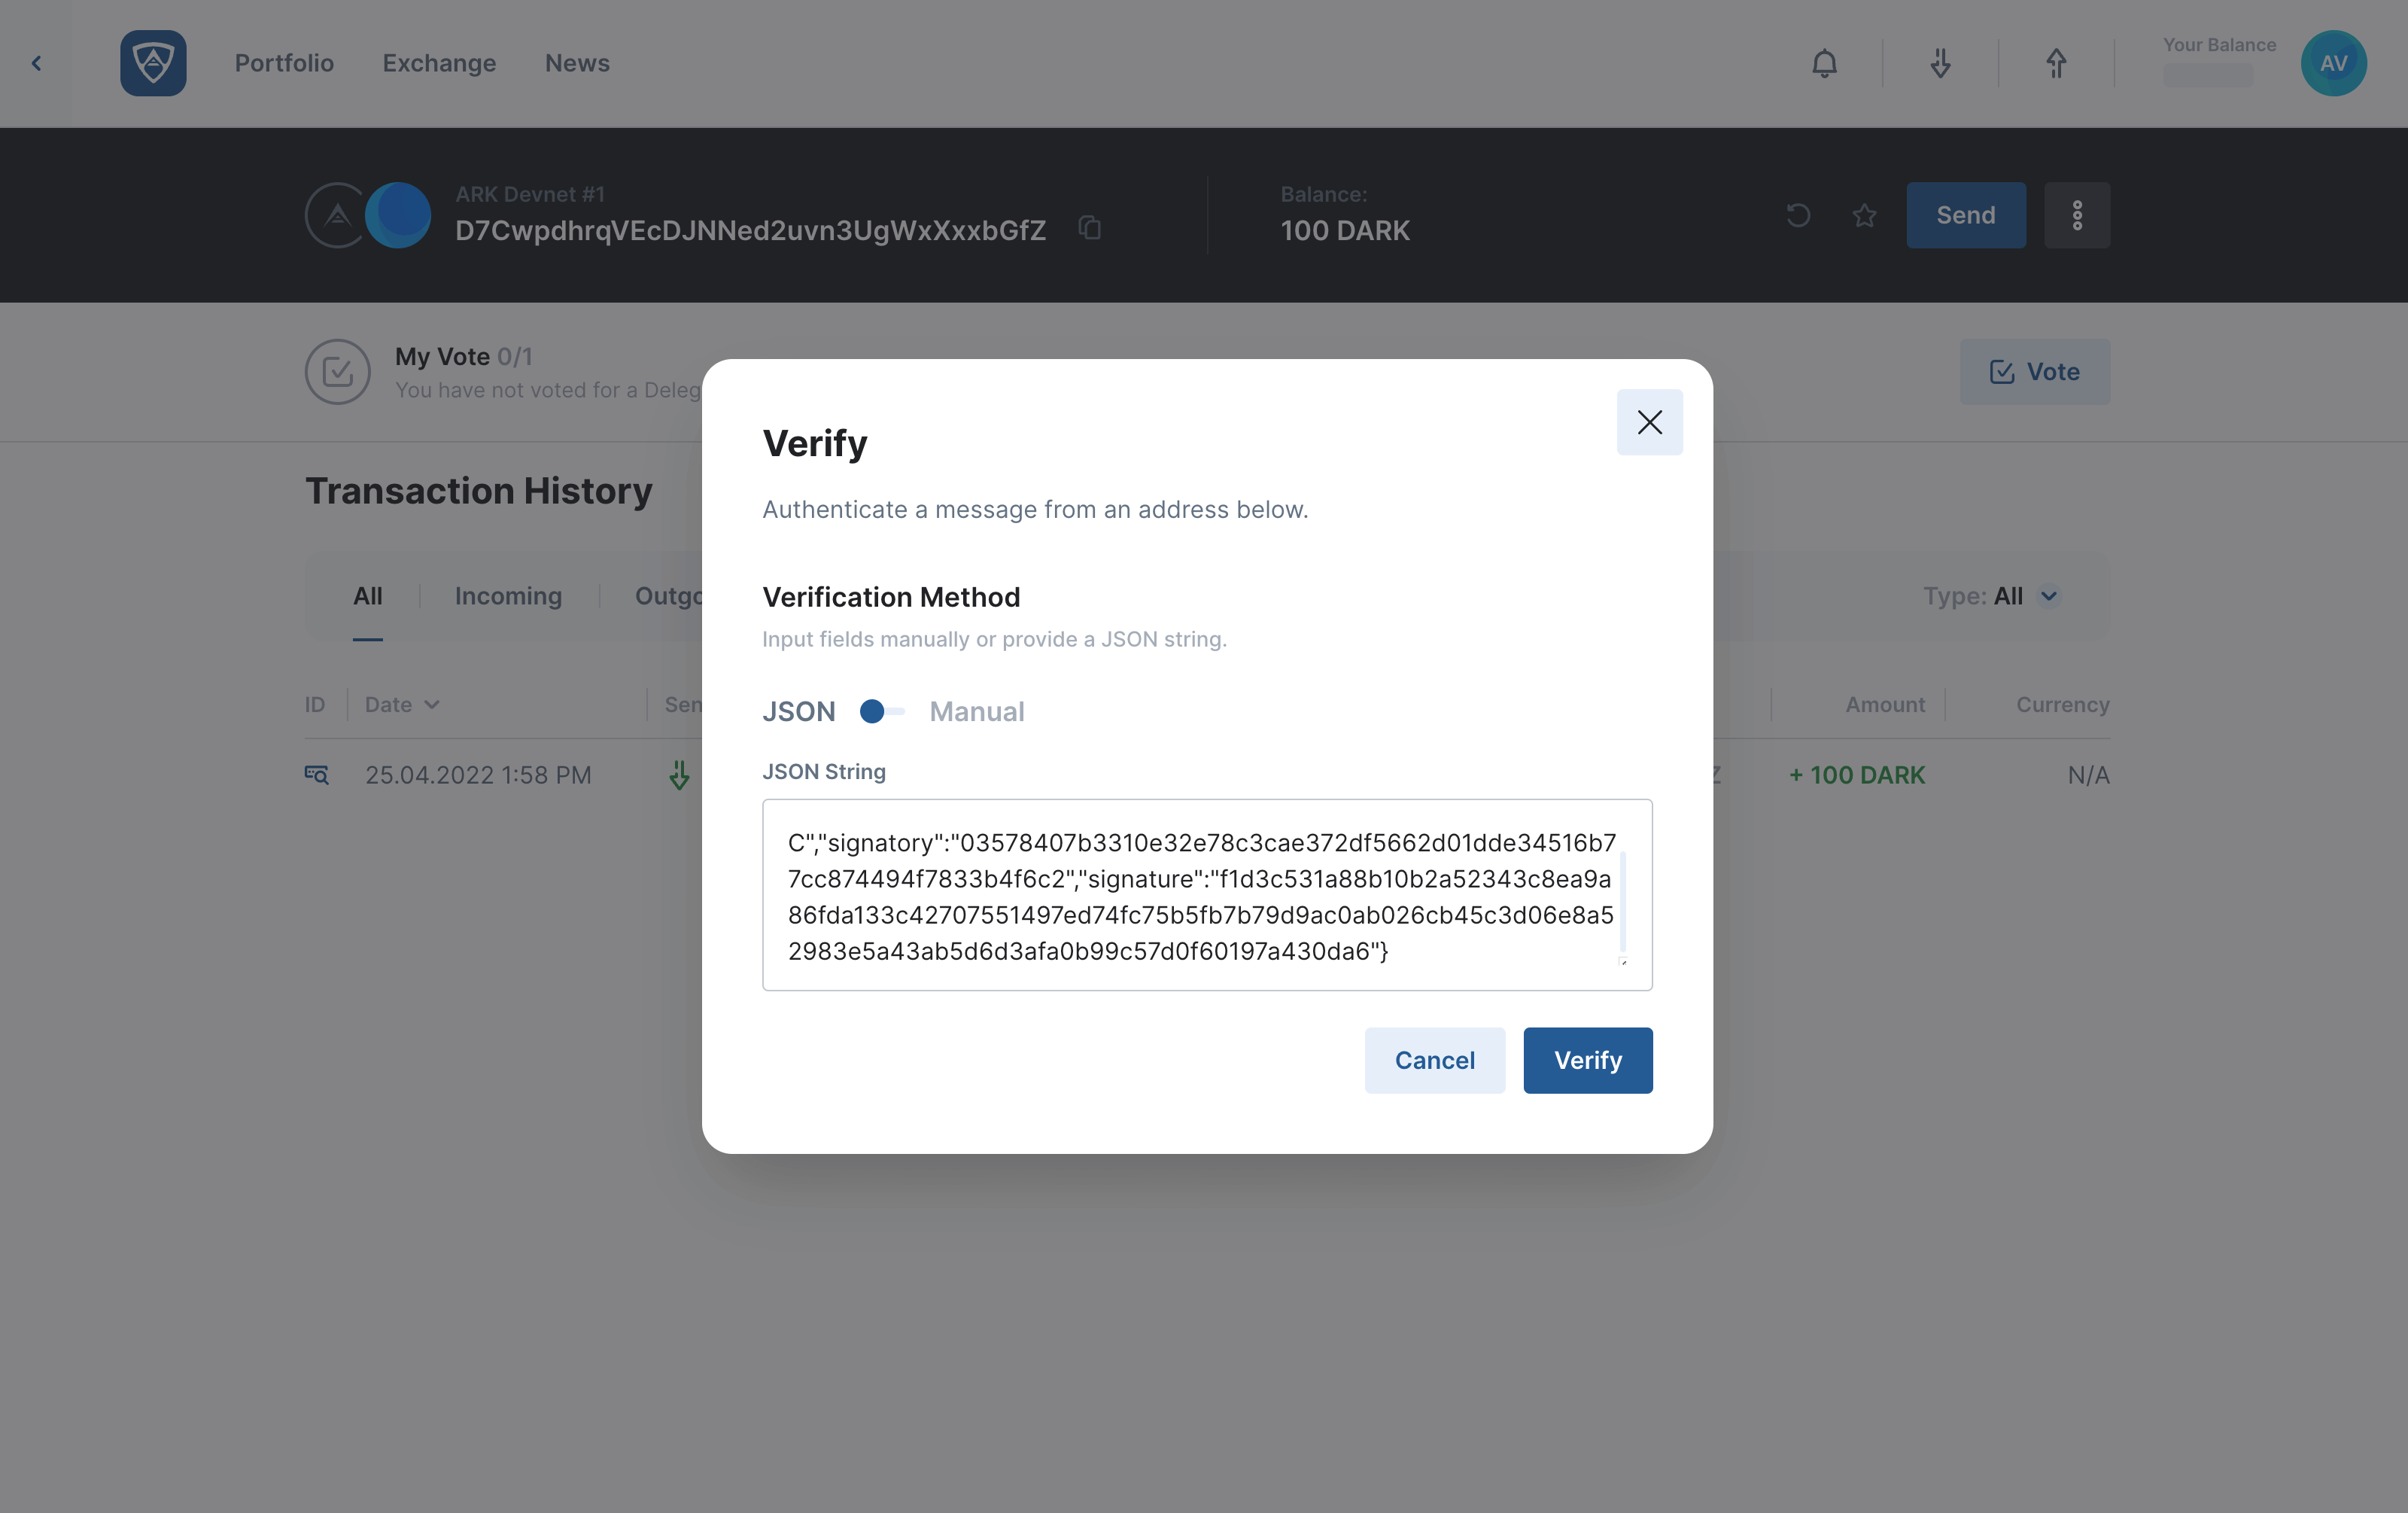The height and width of the screenshot is (1513, 2408).
Task: Cancel the Verify dialog
Action: [1434, 1060]
